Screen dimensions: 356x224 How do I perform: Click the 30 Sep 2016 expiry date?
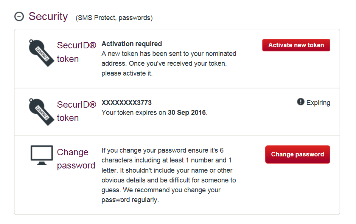[187, 113]
